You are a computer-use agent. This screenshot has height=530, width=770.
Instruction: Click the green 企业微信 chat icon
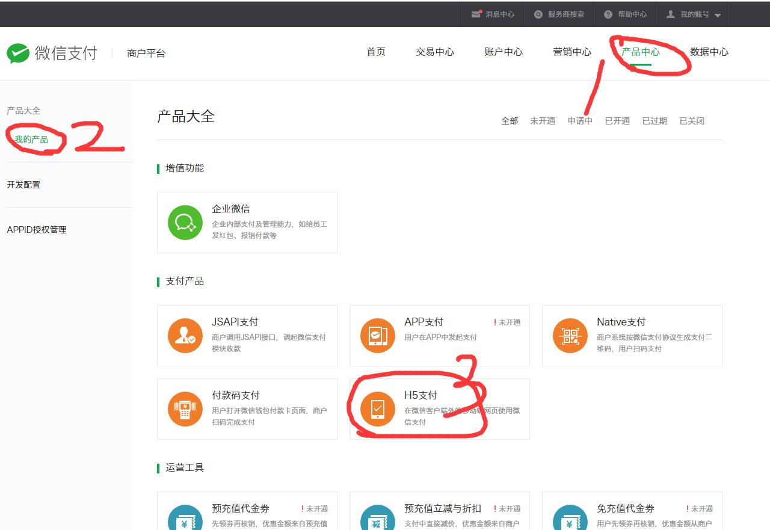pyautogui.click(x=185, y=223)
